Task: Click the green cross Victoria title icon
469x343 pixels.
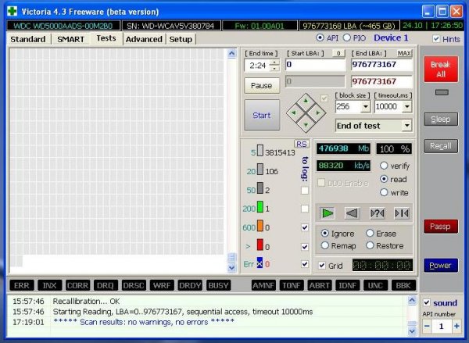Action: [x=13, y=12]
